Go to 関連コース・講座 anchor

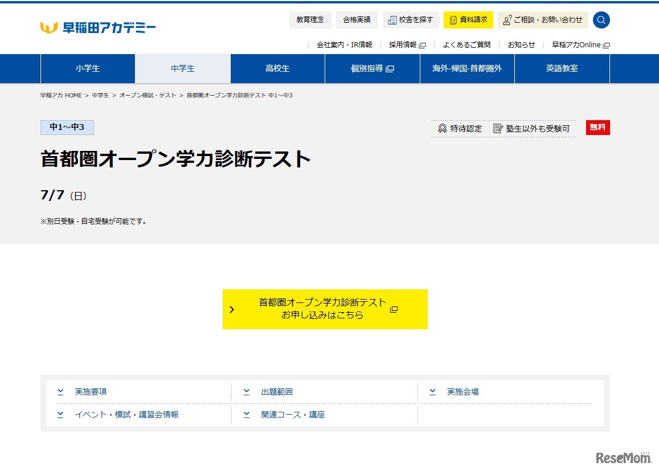(x=293, y=415)
